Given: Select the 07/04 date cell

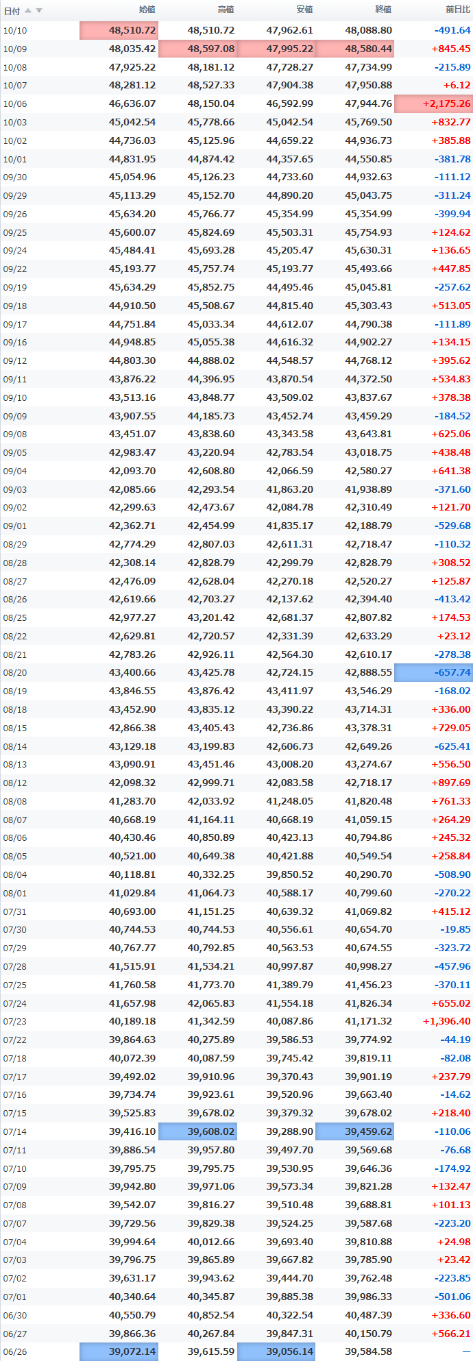Looking at the screenshot, I should point(14,1242).
